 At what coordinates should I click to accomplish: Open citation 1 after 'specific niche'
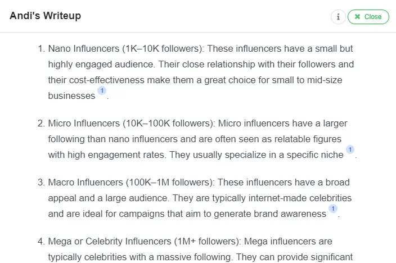[350, 149]
